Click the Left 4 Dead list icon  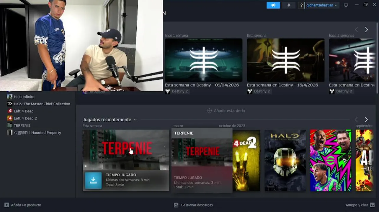[10, 111]
